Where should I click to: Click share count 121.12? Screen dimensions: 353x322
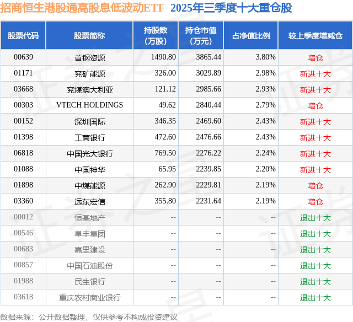[165, 89]
